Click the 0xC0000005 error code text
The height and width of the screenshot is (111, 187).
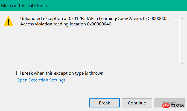(x=156, y=19)
